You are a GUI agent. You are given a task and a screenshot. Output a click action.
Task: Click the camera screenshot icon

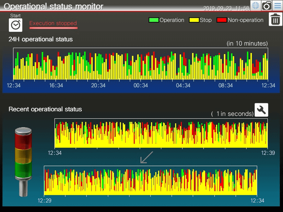coord(266,6)
